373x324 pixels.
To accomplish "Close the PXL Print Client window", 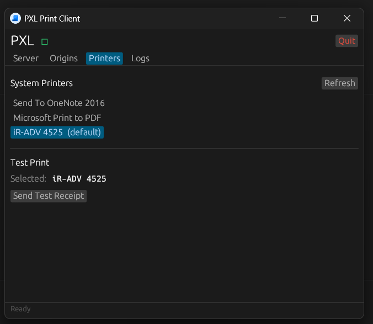I will [347, 18].
